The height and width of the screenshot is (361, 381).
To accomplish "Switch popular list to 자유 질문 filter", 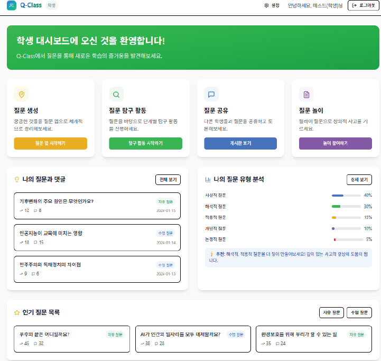I will coord(331,312).
